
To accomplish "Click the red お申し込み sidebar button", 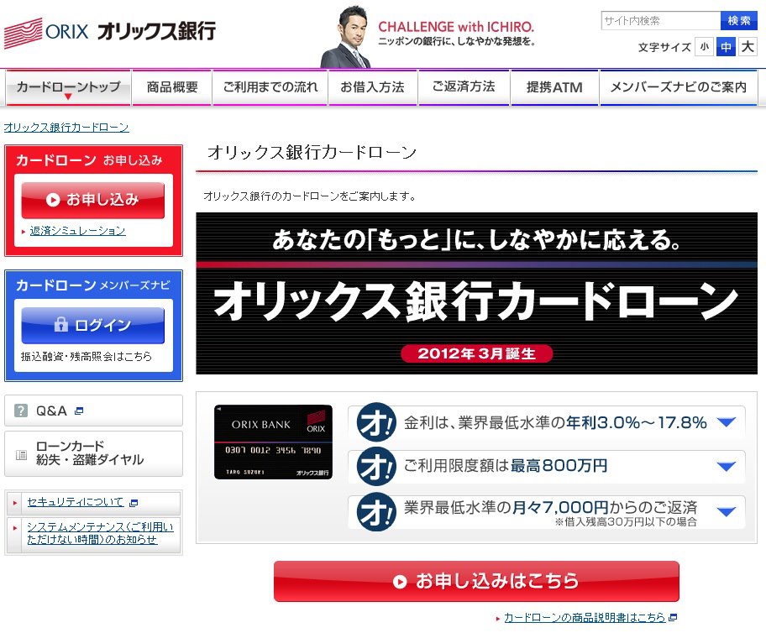I will (93, 200).
